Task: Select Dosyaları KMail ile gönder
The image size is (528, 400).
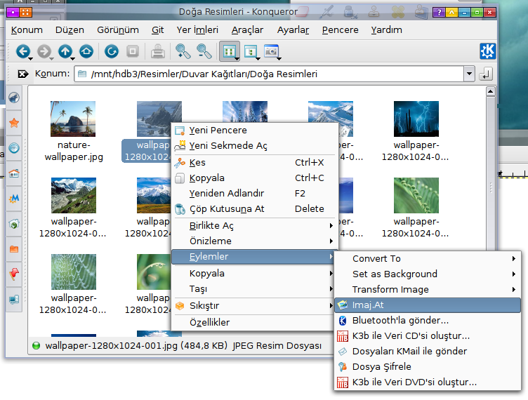Action: pos(428,352)
